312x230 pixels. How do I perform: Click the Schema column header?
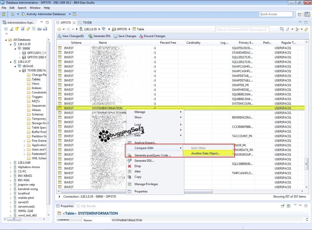coord(76,43)
